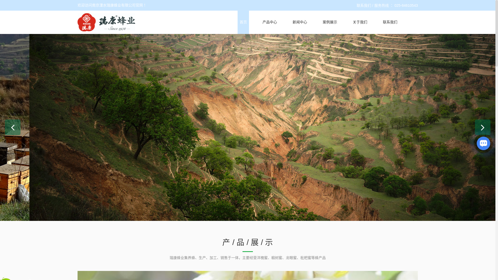The height and width of the screenshot is (280, 498).
Task: Click the 服务热线 label in top bar
Action: click(381, 5)
